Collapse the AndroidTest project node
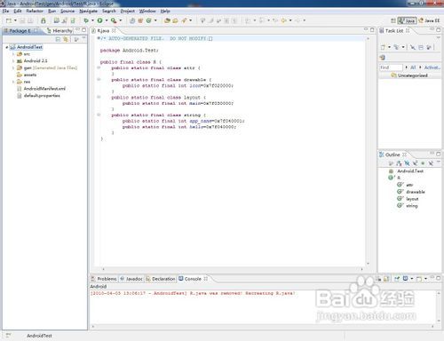The width and height of the screenshot is (444, 341). pyautogui.click(x=6, y=47)
